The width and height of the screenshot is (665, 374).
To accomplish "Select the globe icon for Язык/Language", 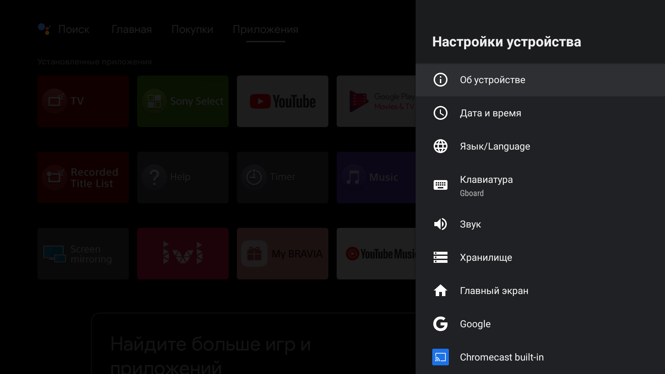I will [440, 146].
